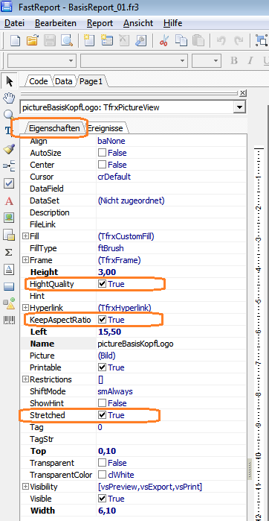Expand the Restrictions property node

[25, 379]
